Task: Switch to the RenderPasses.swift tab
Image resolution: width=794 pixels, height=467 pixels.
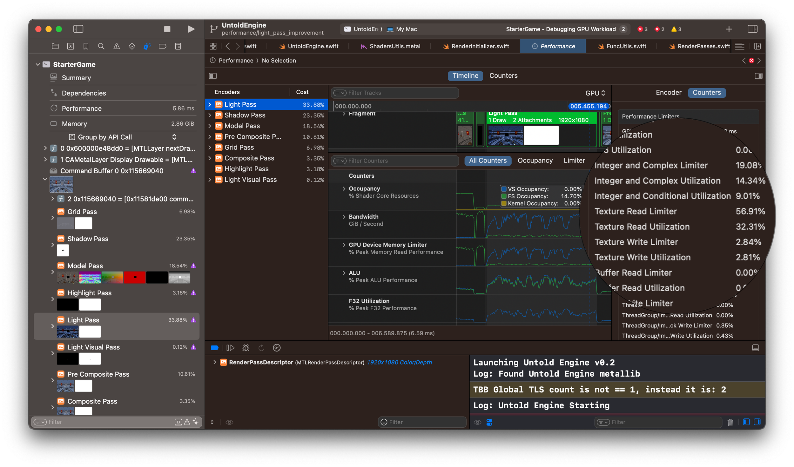Action: [703, 47]
